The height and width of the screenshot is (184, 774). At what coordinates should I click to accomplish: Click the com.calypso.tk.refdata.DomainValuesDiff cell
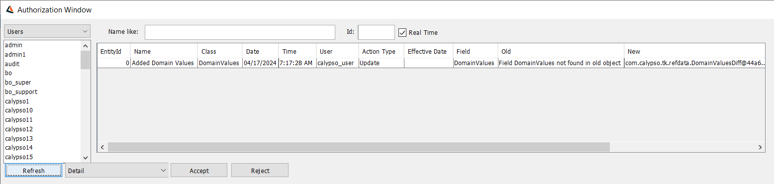[694, 63]
